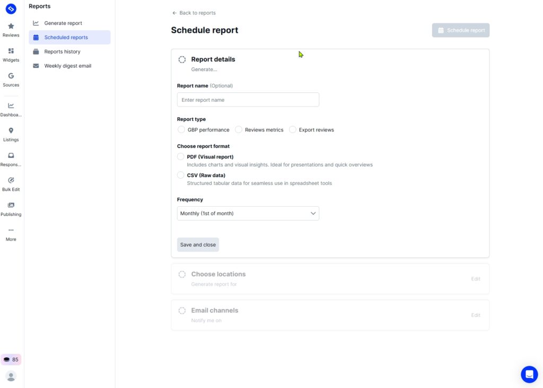Screen dimensions: 543x388
Task: Click the Sources Google icon
Action: 11,76
